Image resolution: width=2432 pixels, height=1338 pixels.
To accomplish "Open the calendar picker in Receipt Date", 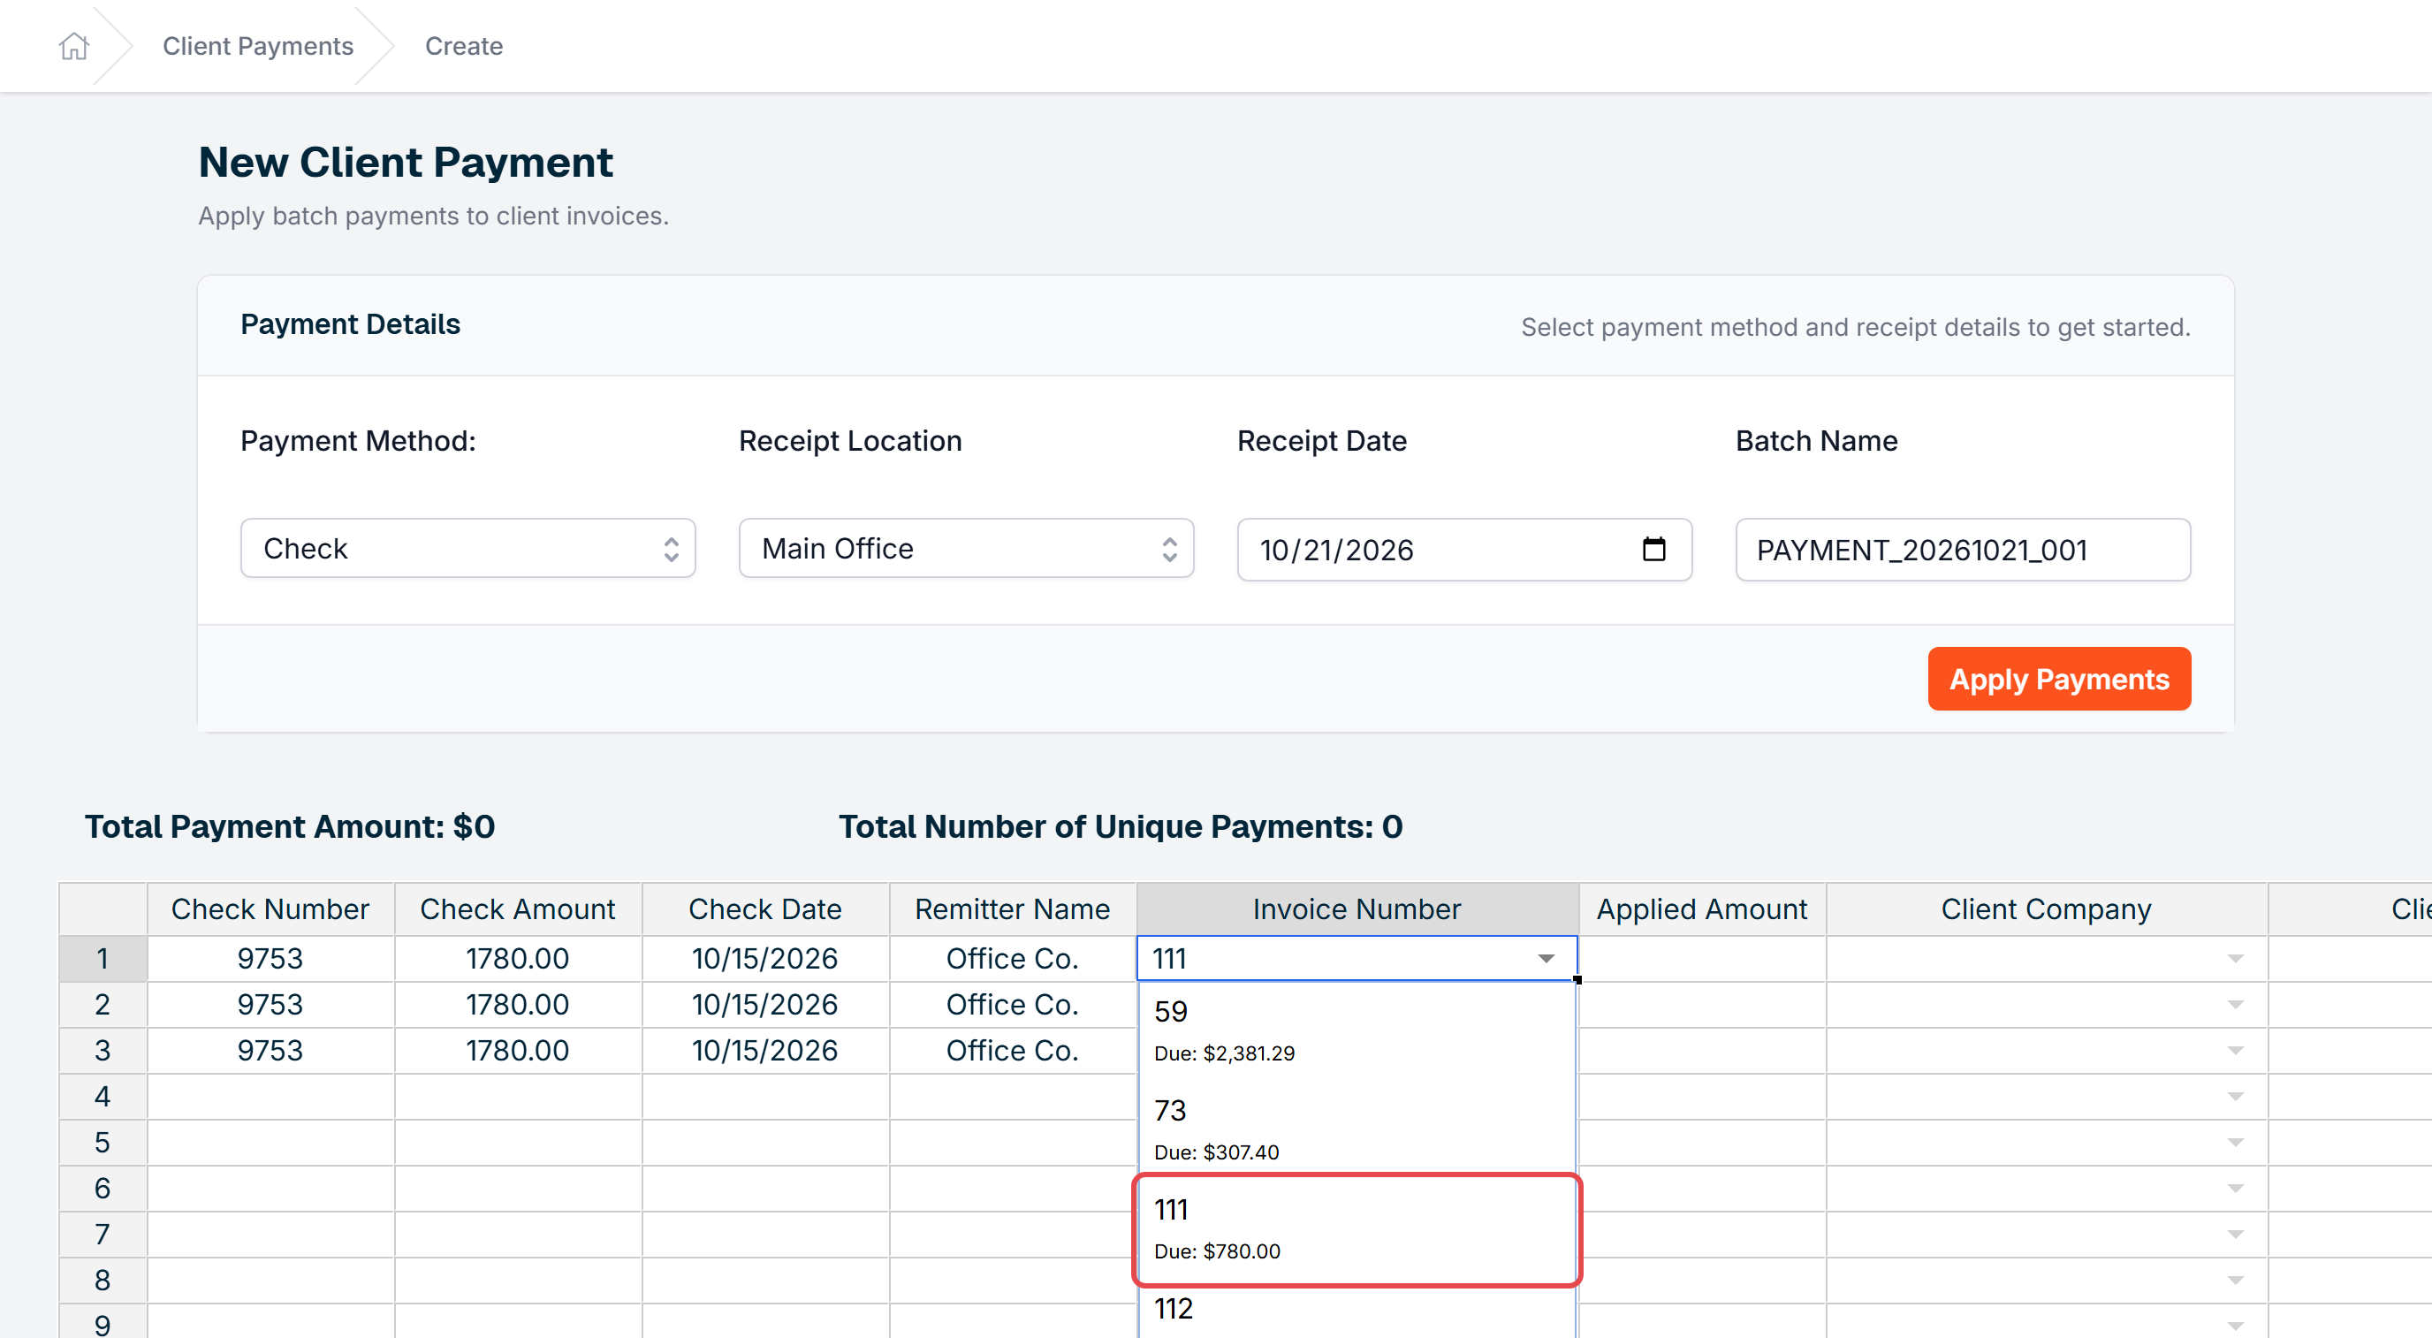I will point(1653,549).
